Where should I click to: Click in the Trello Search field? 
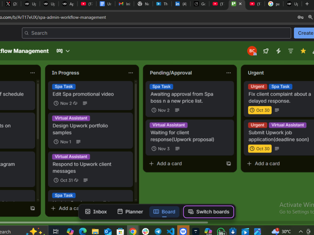click(x=156, y=33)
